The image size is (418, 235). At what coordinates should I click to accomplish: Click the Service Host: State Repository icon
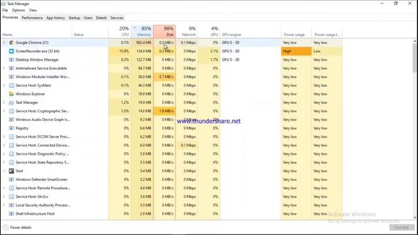click(x=11, y=163)
